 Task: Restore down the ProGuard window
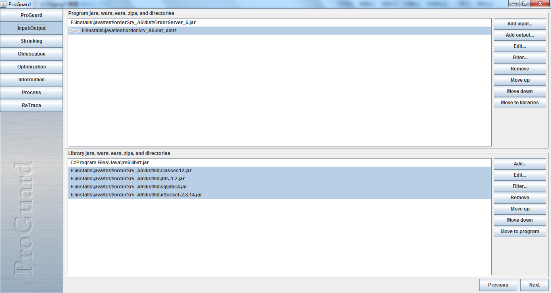[x=525, y=4]
